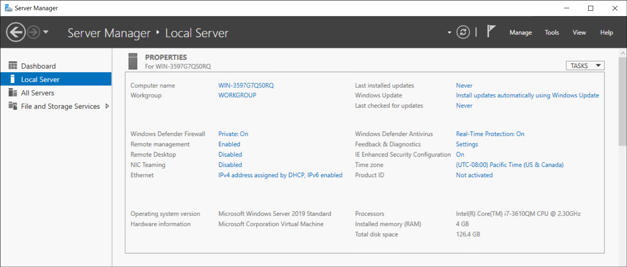
Task: Click the back navigation arrow
Action: click(16, 32)
